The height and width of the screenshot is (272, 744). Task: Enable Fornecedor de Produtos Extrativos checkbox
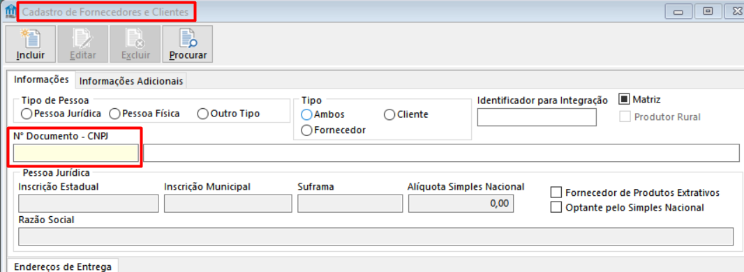556,192
